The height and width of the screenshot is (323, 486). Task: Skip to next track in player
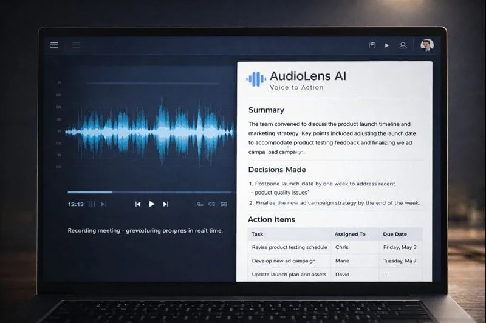(166, 204)
